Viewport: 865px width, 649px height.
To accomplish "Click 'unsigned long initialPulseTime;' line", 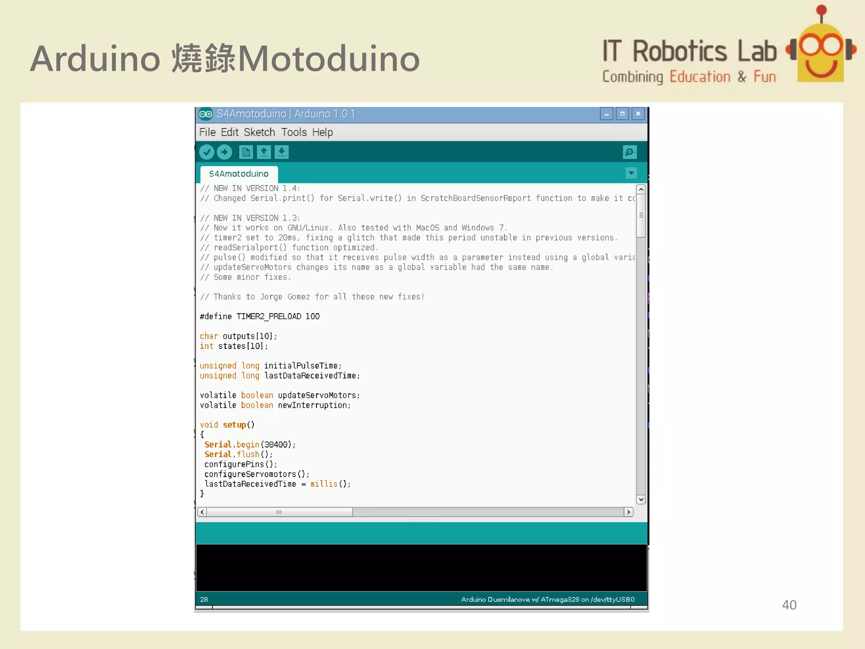I will pyautogui.click(x=271, y=366).
